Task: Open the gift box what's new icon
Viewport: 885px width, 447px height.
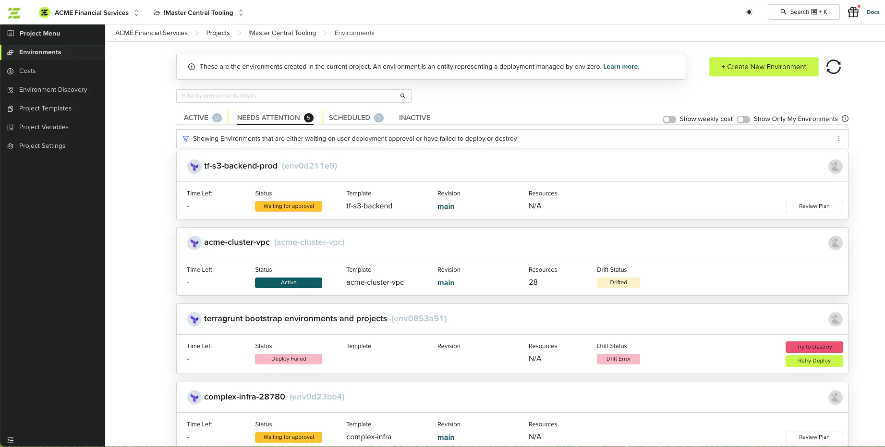Action: click(x=853, y=12)
